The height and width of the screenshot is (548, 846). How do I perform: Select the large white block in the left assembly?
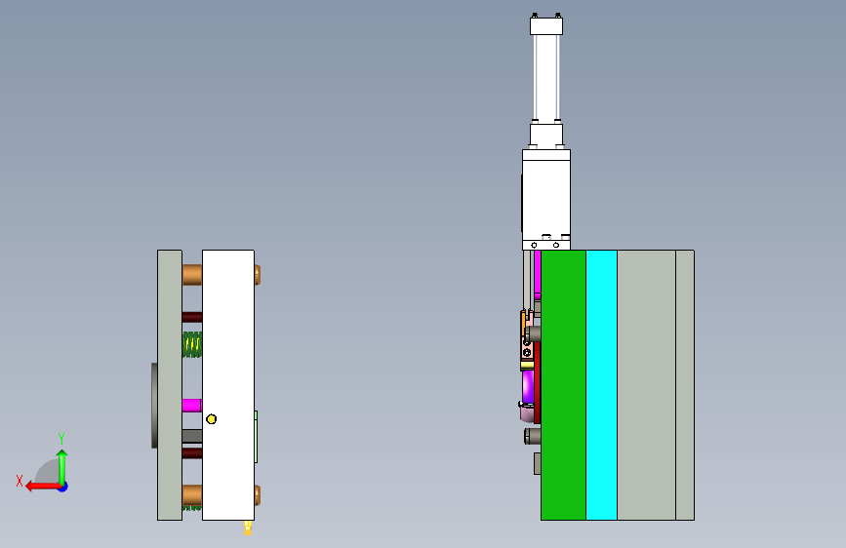[x=228, y=384]
